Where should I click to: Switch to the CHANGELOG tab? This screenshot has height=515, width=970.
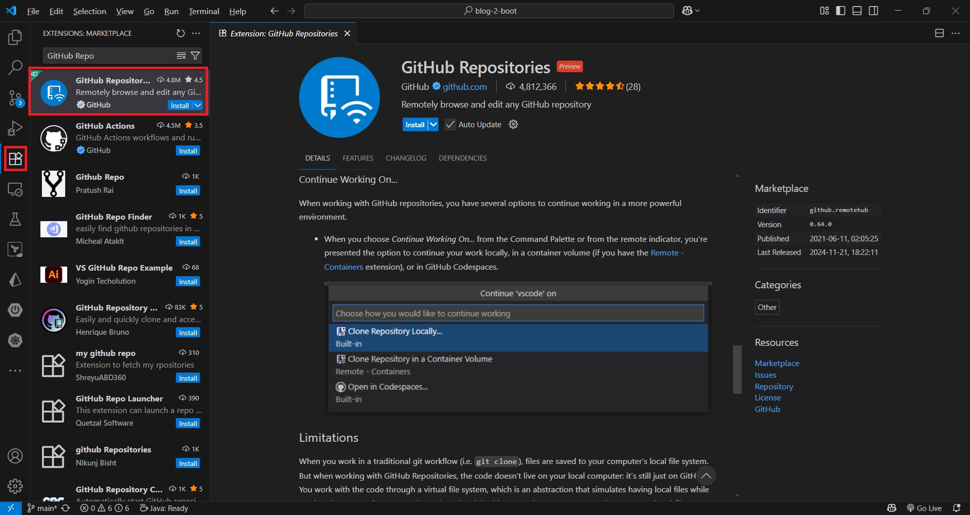click(x=406, y=158)
